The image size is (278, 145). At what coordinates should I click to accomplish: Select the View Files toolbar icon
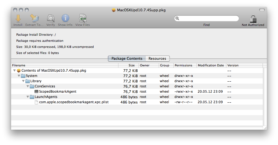83,19
